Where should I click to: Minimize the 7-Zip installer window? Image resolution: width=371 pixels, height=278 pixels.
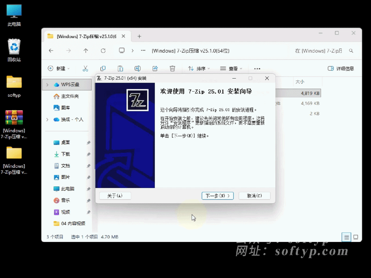coord(234,78)
